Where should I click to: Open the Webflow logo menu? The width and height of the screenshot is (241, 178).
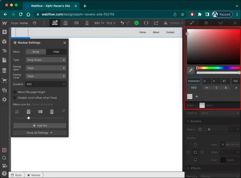coord(5,23)
